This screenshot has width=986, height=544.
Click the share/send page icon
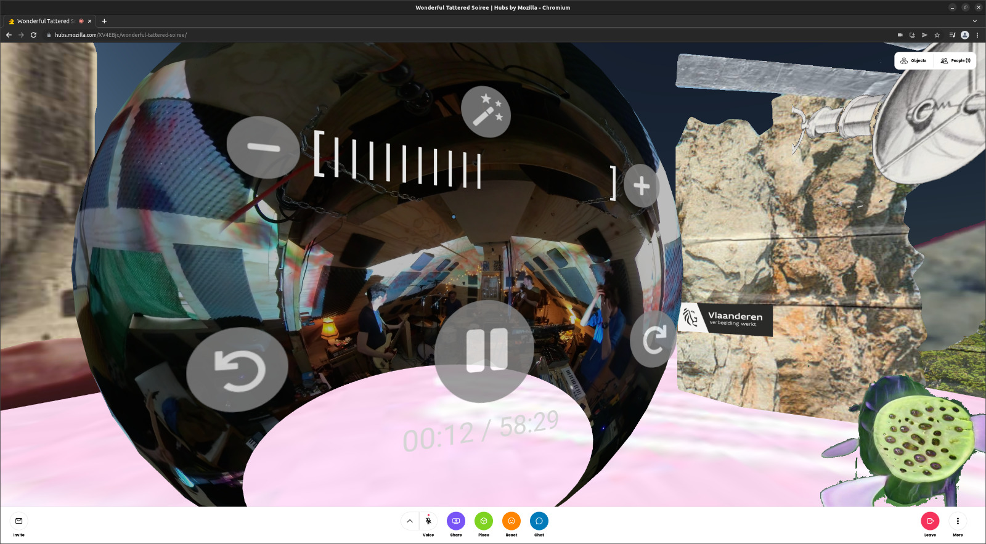[924, 35]
